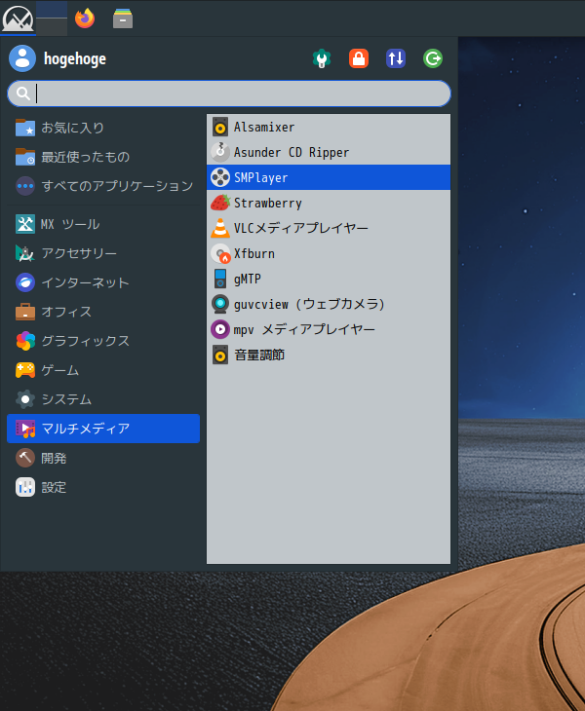Show すべてのアプリケーション all applications
This screenshot has width=585, height=711.
(x=103, y=186)
